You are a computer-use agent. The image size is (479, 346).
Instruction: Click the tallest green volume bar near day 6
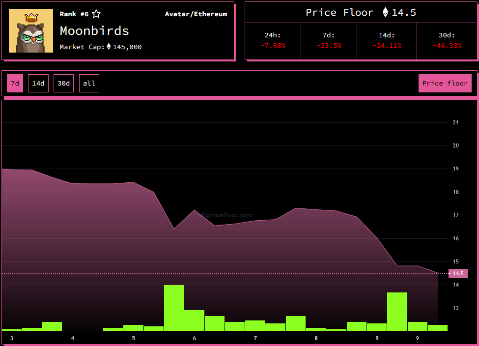pos(174,308)
